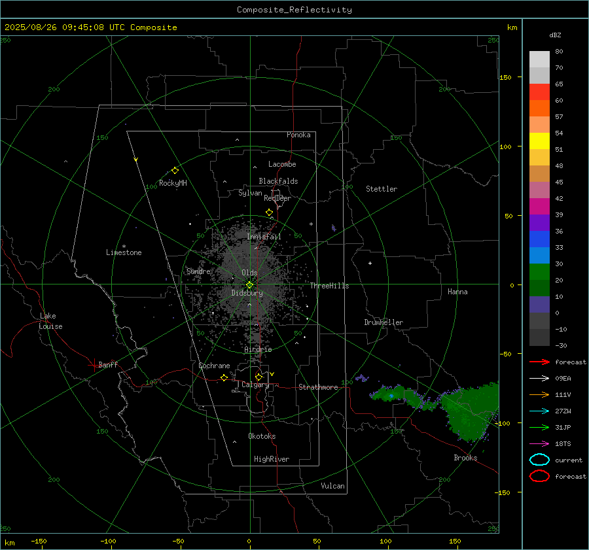Screen dimensions: 589x550
Task: Click the dBZ legend heading
Action: [x=555, y=35]
